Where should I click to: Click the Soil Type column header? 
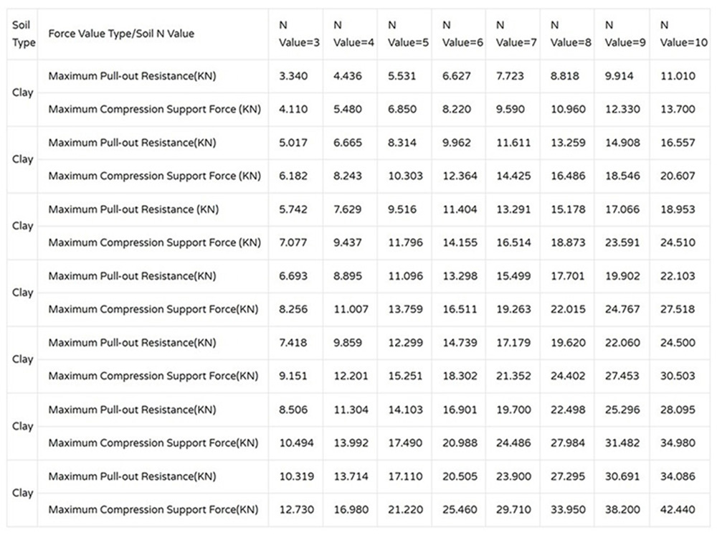coord(24,34)
